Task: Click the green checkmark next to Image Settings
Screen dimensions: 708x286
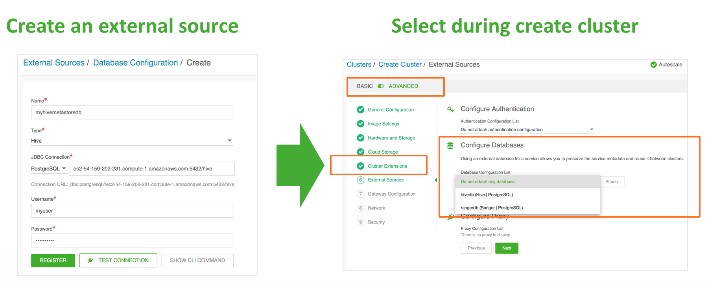Action: click(x=360, y=124)
